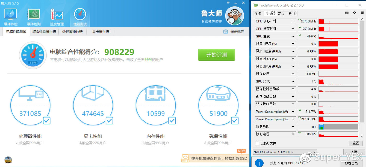Expand the 视频引擎负载 sensor dropdown
This screenshot has height=167, width=366.
[x=293, y=97]
